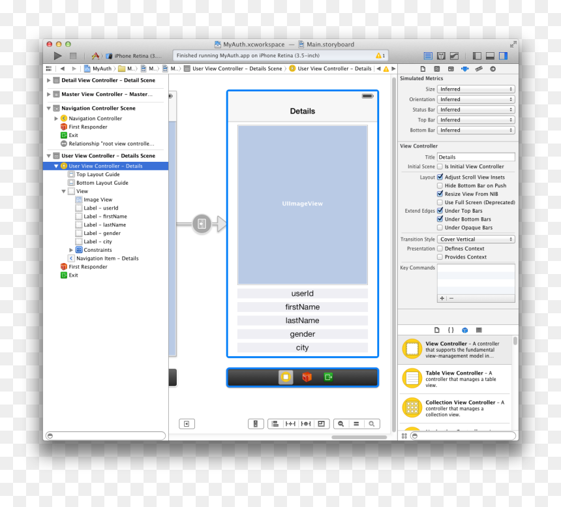Select Label – firstName in outline
The width and height of the screenshot is (561, 507).
[105, 217]
